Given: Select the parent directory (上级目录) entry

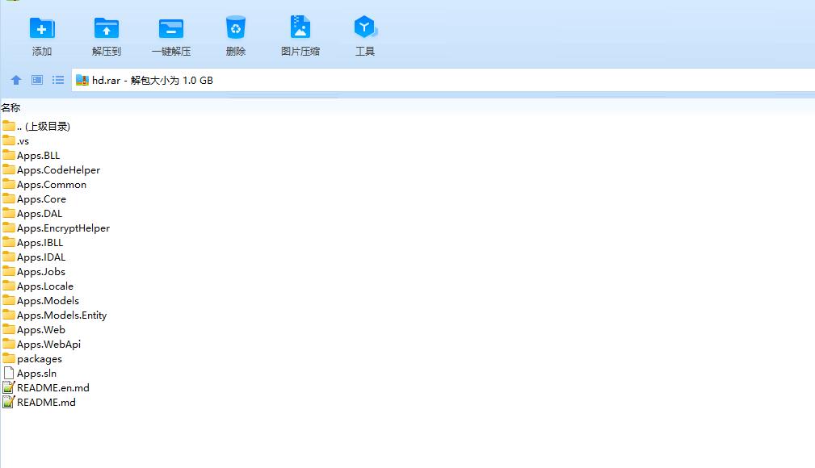Looking at the screenshot, I should pyautogui.click(x=44, y=126).
